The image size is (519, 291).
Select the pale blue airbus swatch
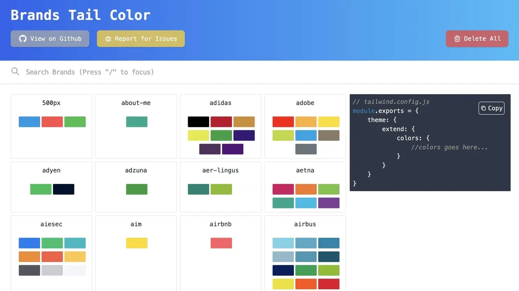pyautogui.click(x=283, y=243)
